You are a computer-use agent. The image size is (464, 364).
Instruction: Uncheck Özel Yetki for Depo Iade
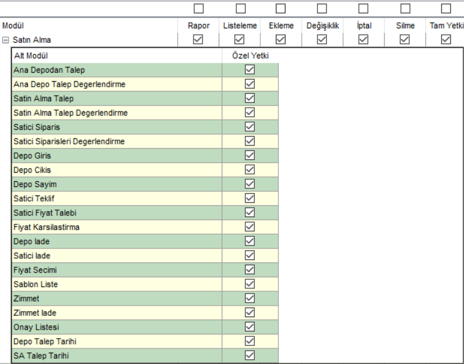(250, 241)
